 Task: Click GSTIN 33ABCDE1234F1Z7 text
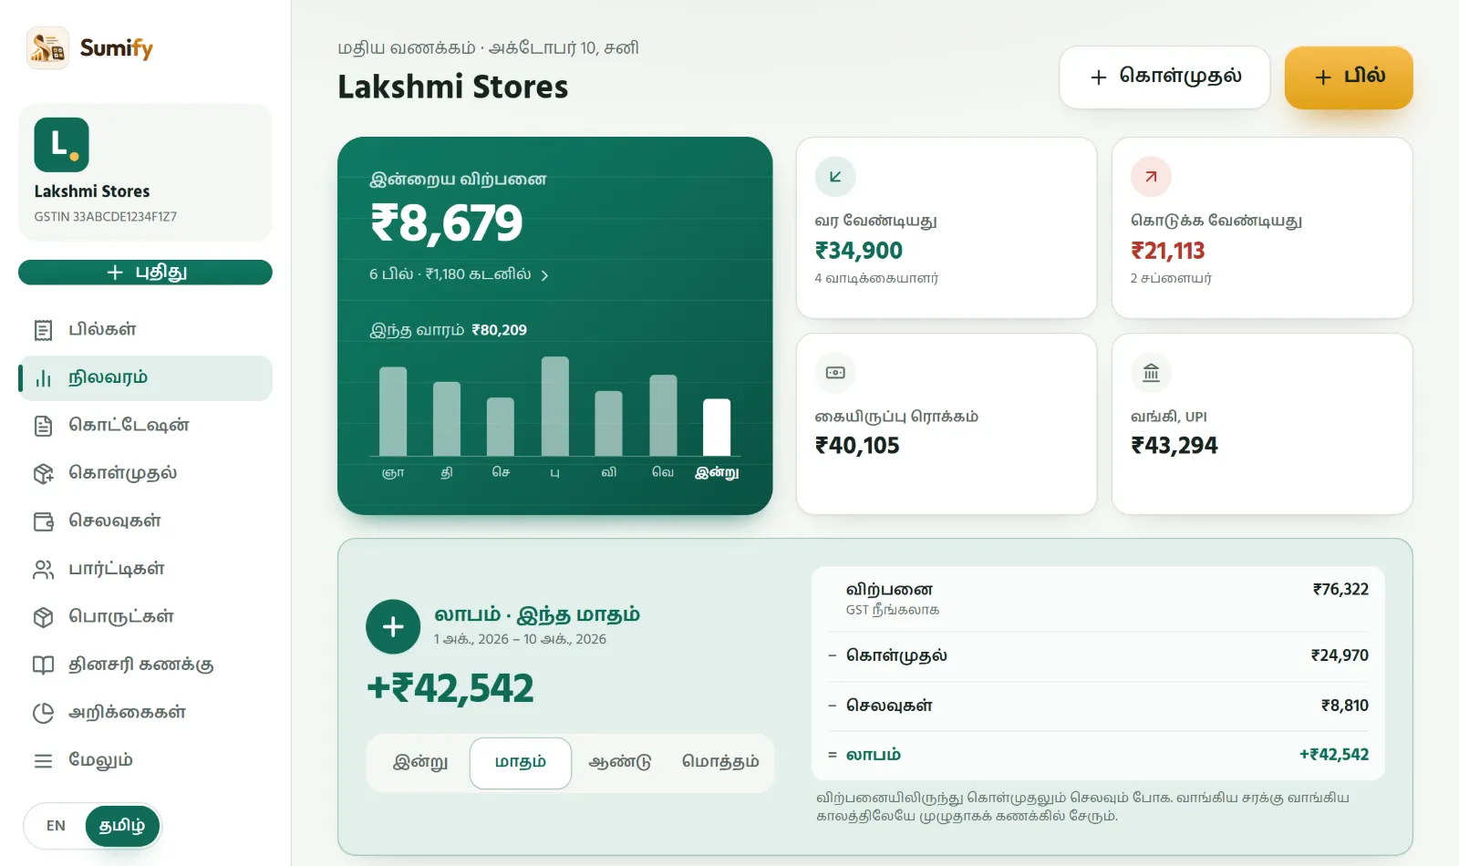(106, 217)
